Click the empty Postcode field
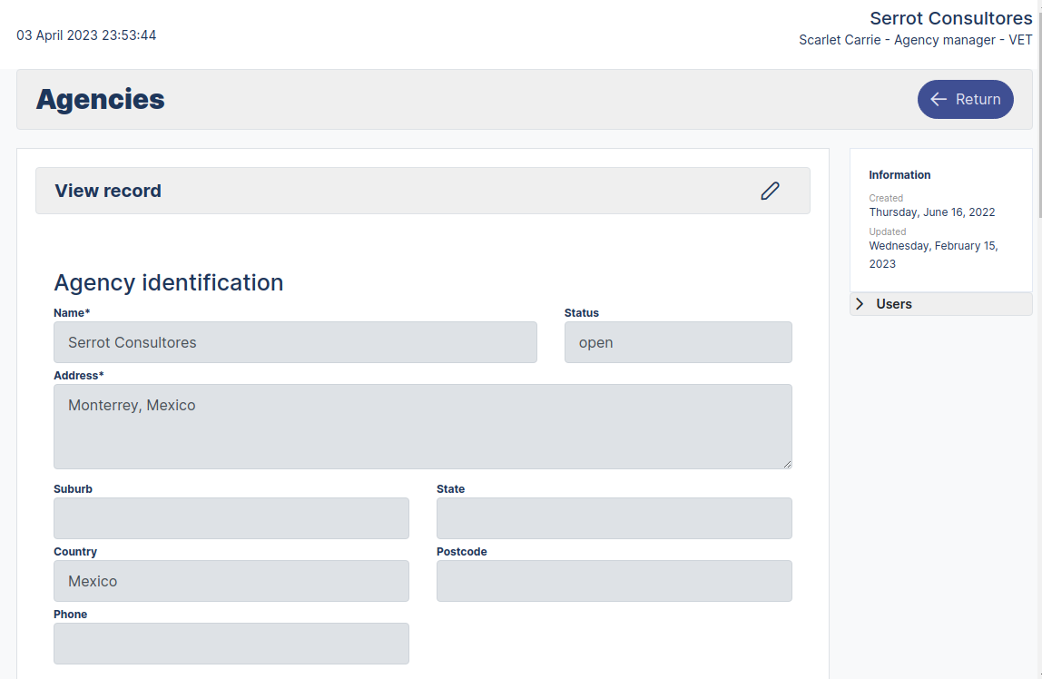The height and width of the screenshot is (679, 1042). coord(614,581)
